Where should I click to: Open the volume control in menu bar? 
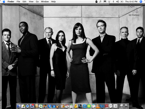(118, 1)
